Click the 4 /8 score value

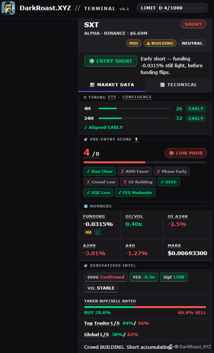(91, 153)
